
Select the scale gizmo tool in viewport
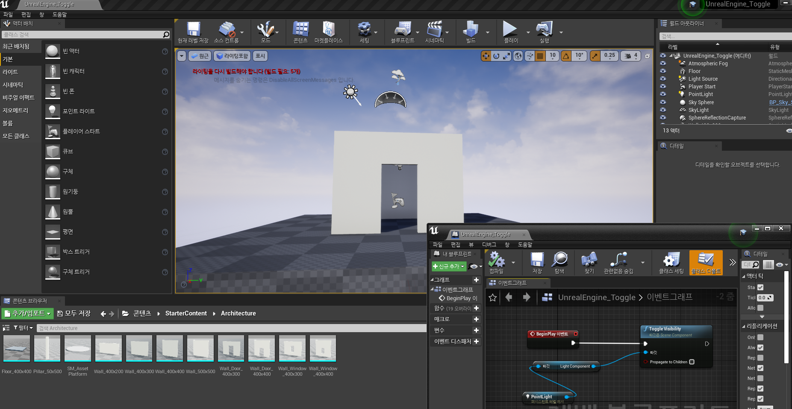[506, 56]
